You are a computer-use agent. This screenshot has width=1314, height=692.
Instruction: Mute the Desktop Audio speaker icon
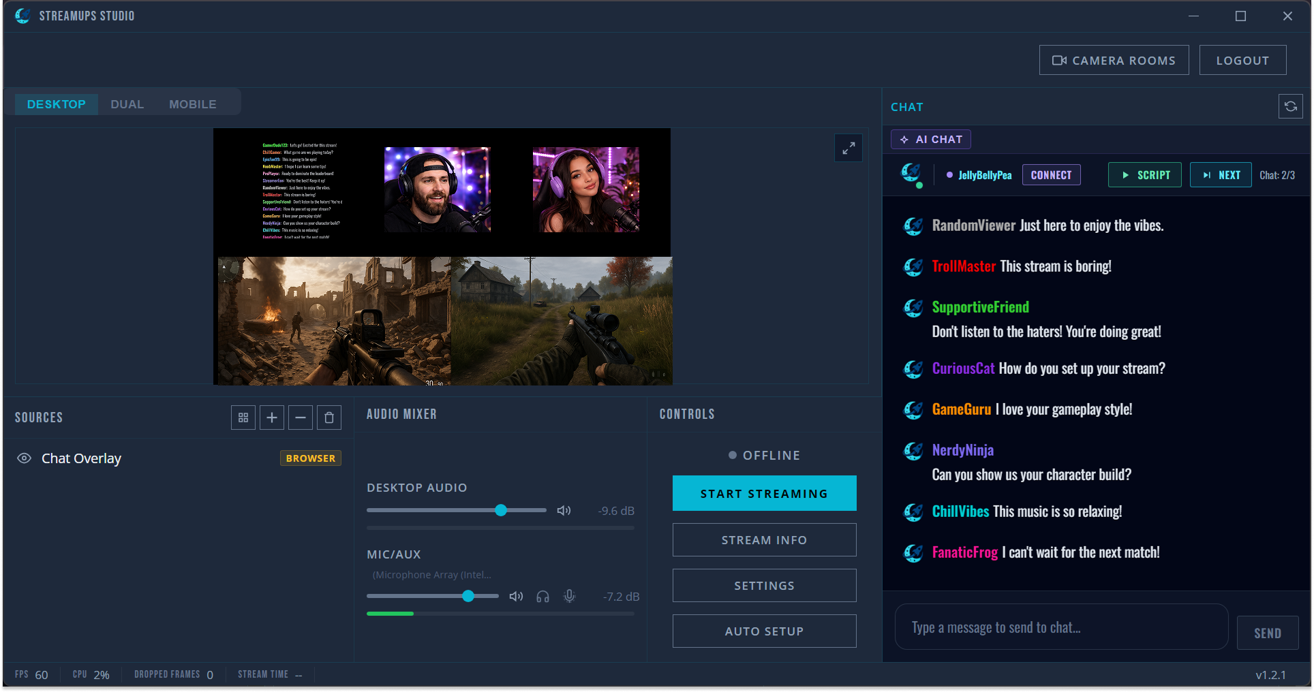point(564,509)
